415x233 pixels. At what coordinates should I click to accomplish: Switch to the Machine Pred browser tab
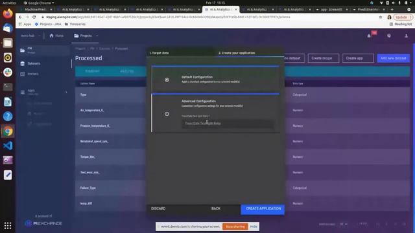coord(36,10)
